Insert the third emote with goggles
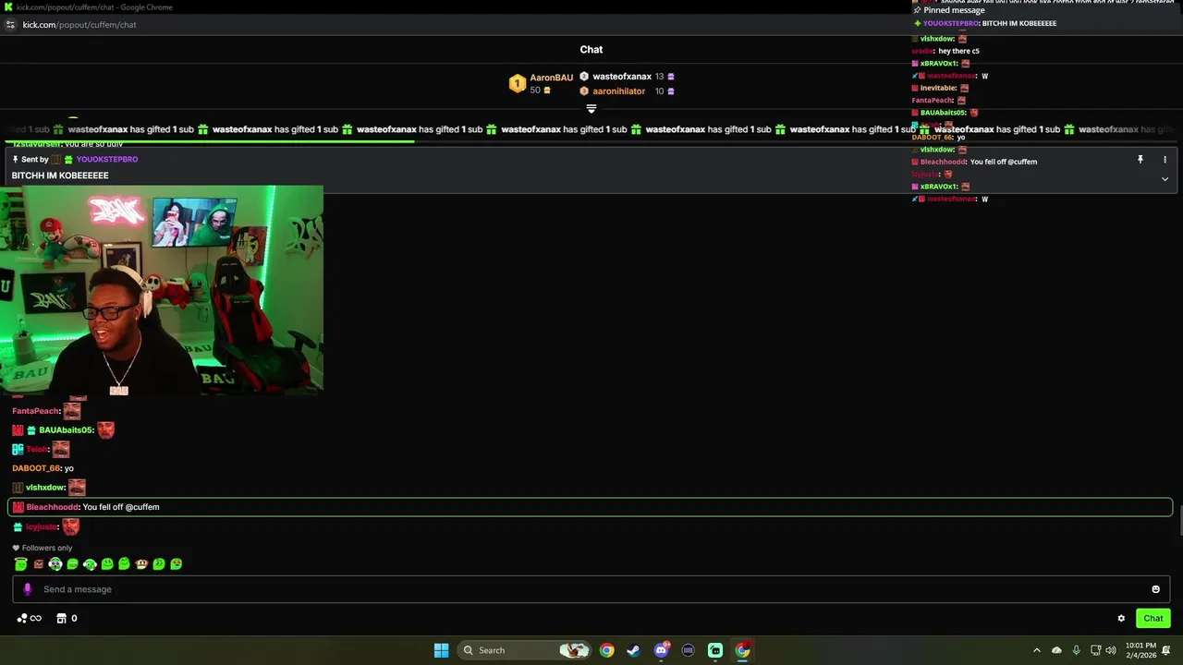This screenshot has height=665, width=1183. [55, 564]
